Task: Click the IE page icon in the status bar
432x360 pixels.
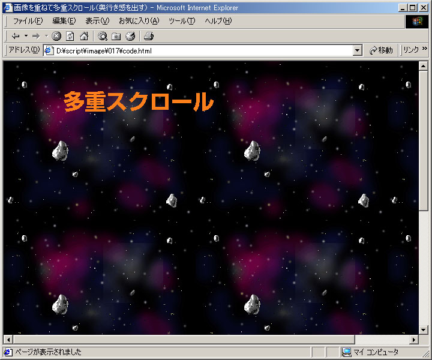Action: pyautogui.click(x=8, y=352)
